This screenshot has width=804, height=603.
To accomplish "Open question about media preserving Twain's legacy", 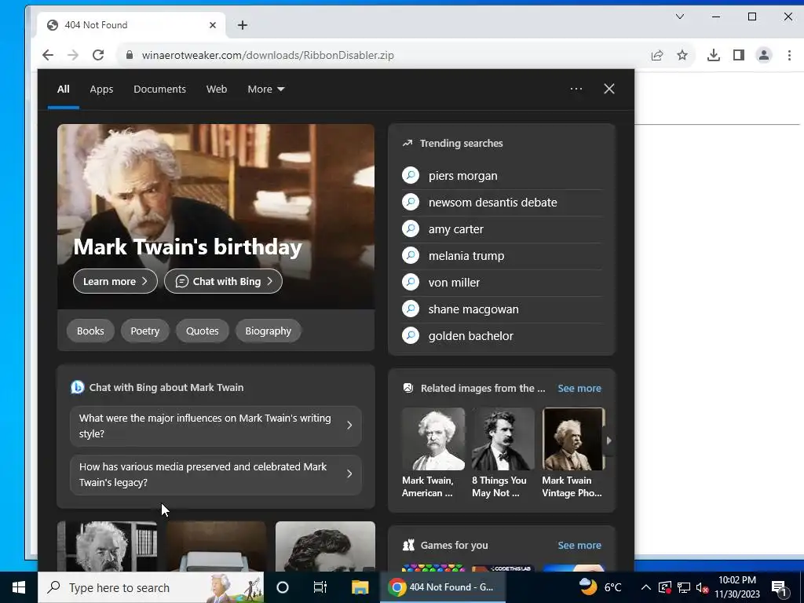I will point(216,474).
